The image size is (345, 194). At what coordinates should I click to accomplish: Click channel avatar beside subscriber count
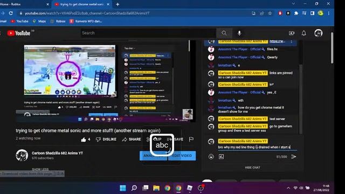click(22, 155)
